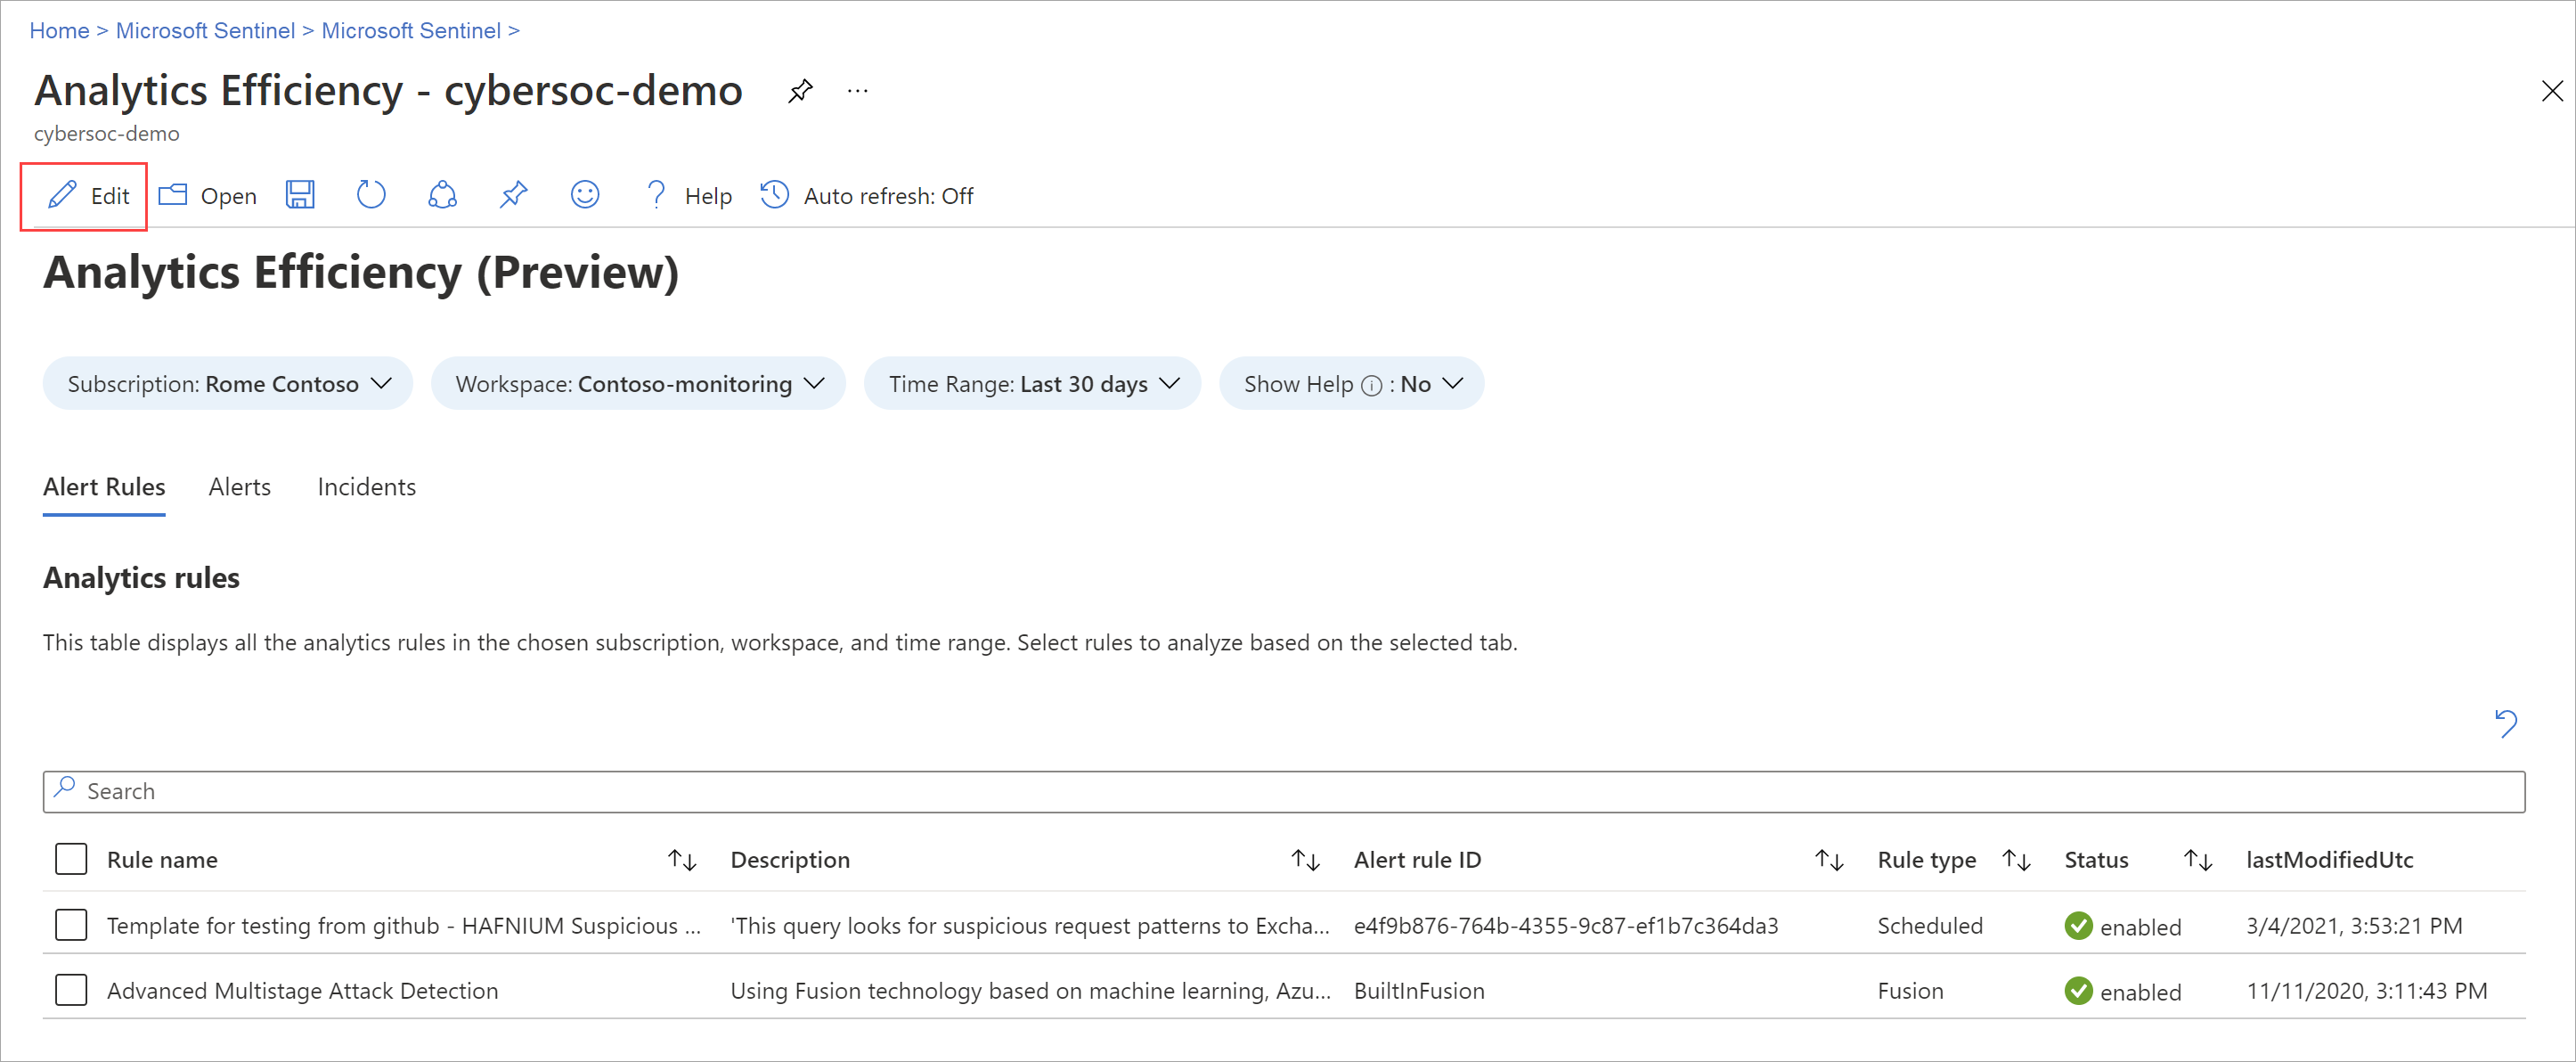Click the Auto refresh Off button
This screenshot has height=1062, width=2576.
[x=868, y=196]
